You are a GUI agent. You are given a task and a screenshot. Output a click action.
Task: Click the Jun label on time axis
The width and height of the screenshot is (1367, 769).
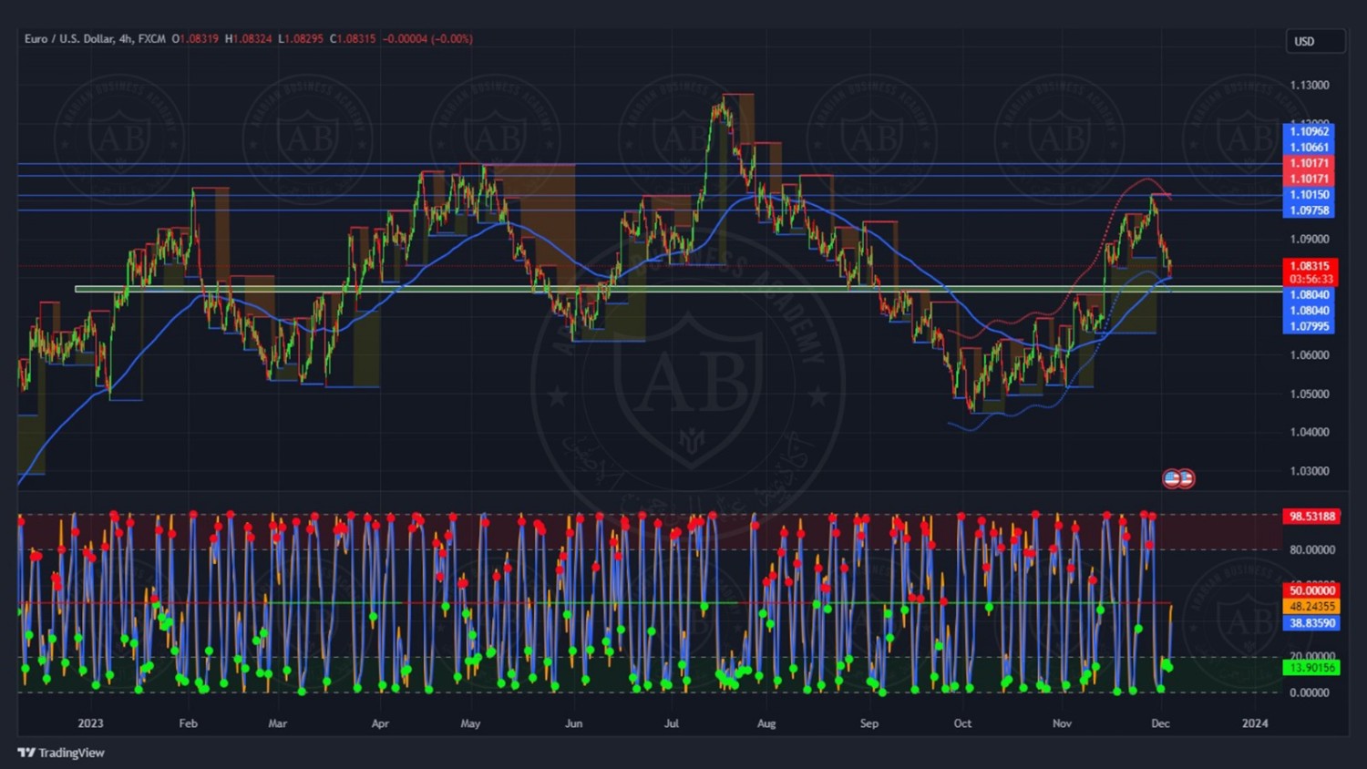click(x=573, y=723)
